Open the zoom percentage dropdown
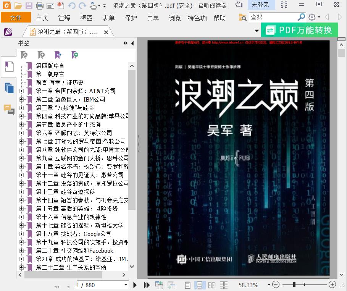The height and width of the screenshot is (291, 347). tap(269, 285)
